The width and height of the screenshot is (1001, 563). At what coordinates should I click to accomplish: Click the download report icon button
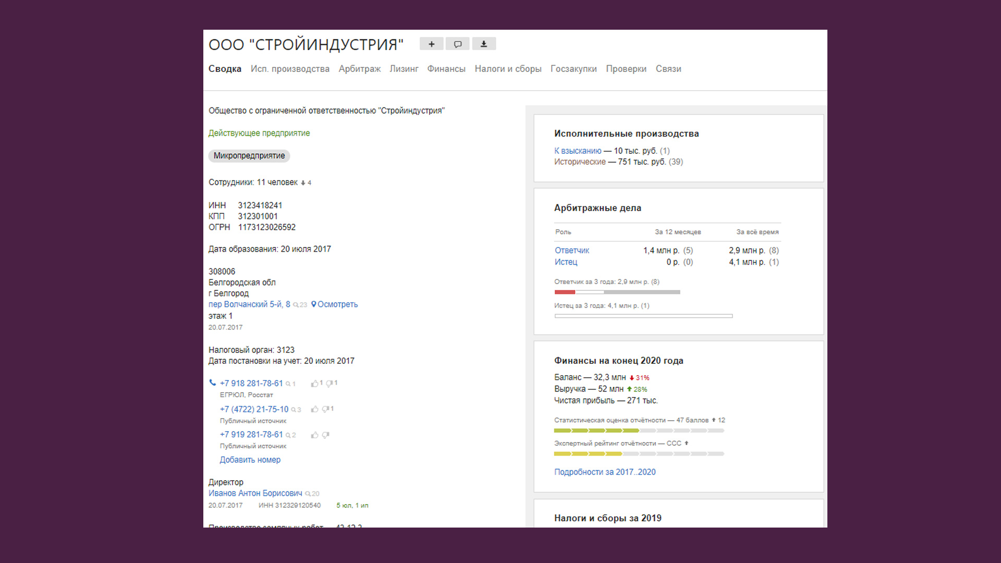[484, 44]
